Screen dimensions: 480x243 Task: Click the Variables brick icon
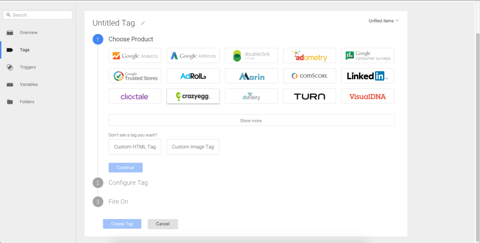tap(10, 85)
